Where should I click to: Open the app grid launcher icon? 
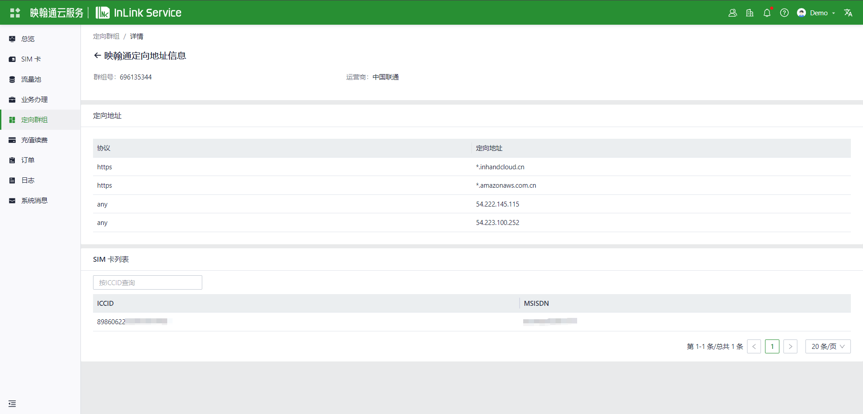click(15, 13)
